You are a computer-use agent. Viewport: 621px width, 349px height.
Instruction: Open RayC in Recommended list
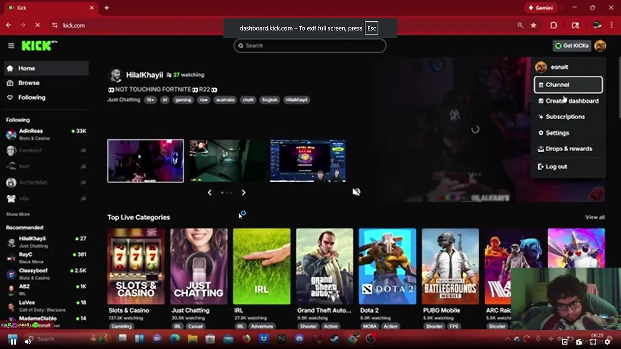pyautogui.click(x=46, y=257)
